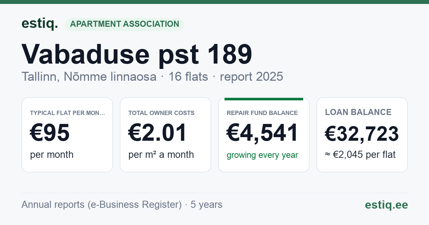Click the estiq. logo
The width and height of the screenshot is (429, 225).
[x=40, y=24]
